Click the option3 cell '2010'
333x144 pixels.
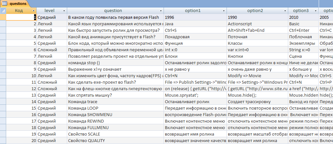point(303,18)
